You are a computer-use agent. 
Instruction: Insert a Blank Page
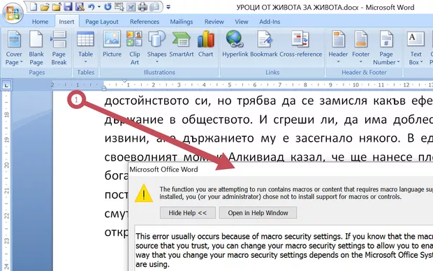point(36,48)
